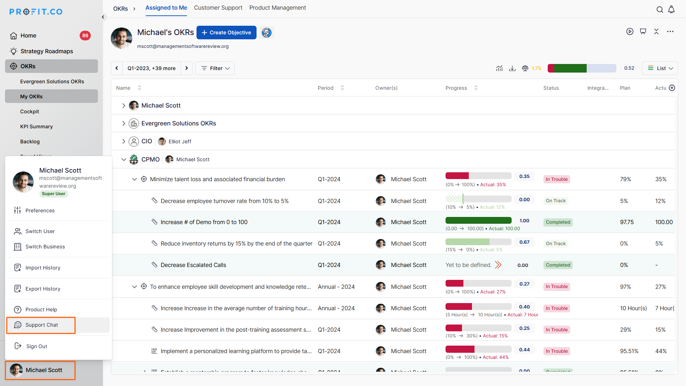Click the overall progress color bar
The width and height of the screenshot is (686, 386).
point(581,68)
